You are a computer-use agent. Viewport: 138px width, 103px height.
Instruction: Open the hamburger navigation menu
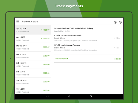[x=18, y=21]
